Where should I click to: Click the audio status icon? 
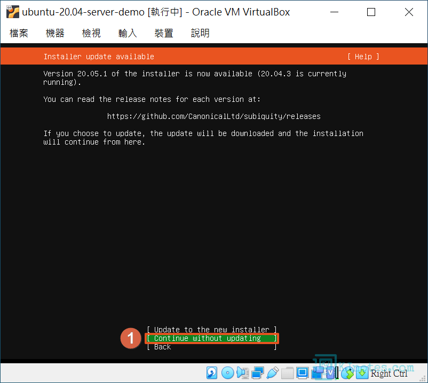click(x=243, y=372)
